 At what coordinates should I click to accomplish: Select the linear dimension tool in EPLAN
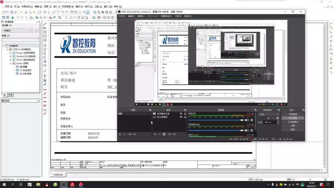45,90
